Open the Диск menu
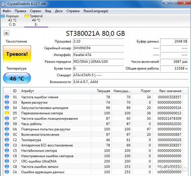 [59, 11]
